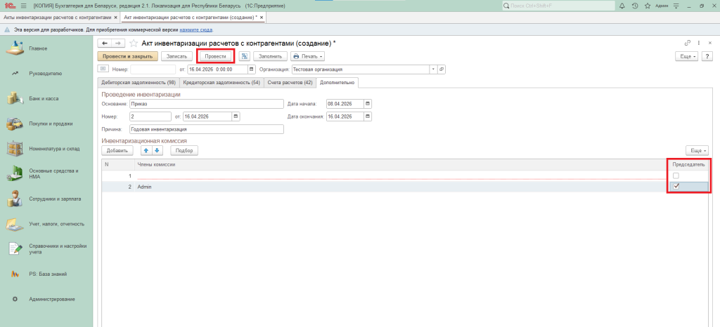Viewport: 720px width, 327px height.
Task: Move commission member down with arrow
Action: [157, 150]
